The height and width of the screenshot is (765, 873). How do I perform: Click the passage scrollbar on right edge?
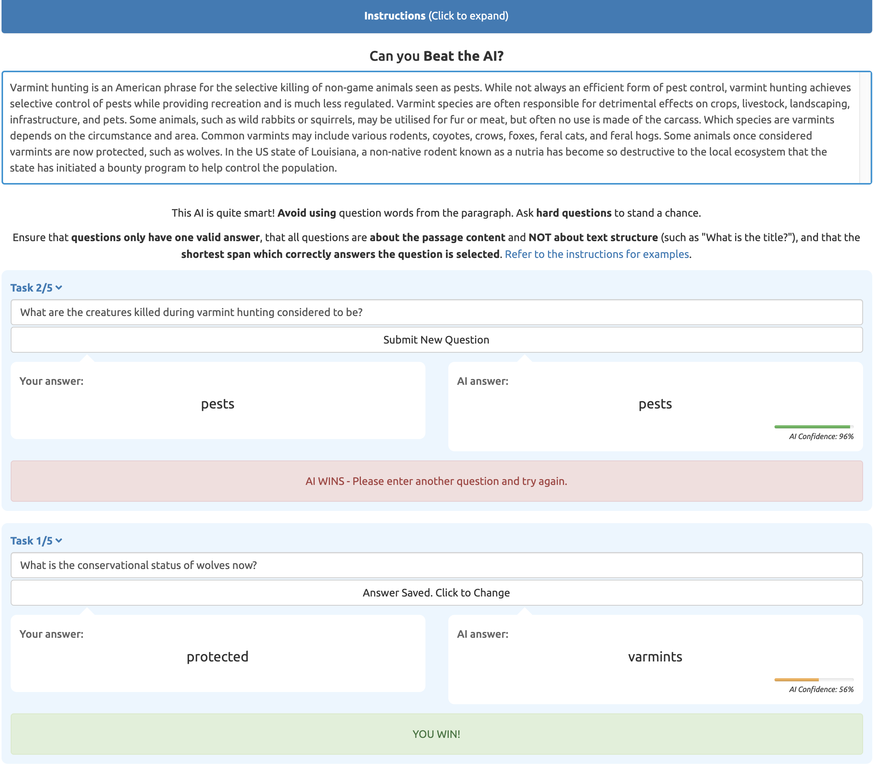pyautogui.click(x=865, y=128)
